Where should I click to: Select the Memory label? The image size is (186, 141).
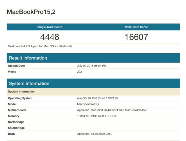click(x=14, y=116)
